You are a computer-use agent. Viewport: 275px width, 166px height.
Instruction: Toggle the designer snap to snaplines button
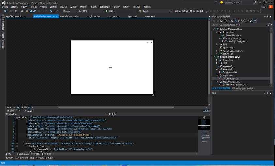point(29,107)
